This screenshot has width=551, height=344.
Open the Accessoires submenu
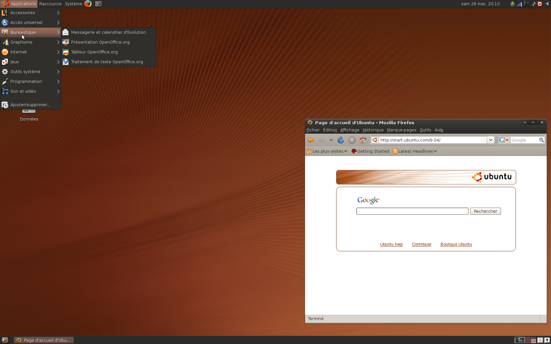click(31, 12)
